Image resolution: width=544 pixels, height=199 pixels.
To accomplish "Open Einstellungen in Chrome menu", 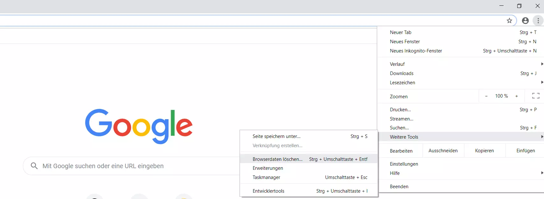I will coord(404,164).
